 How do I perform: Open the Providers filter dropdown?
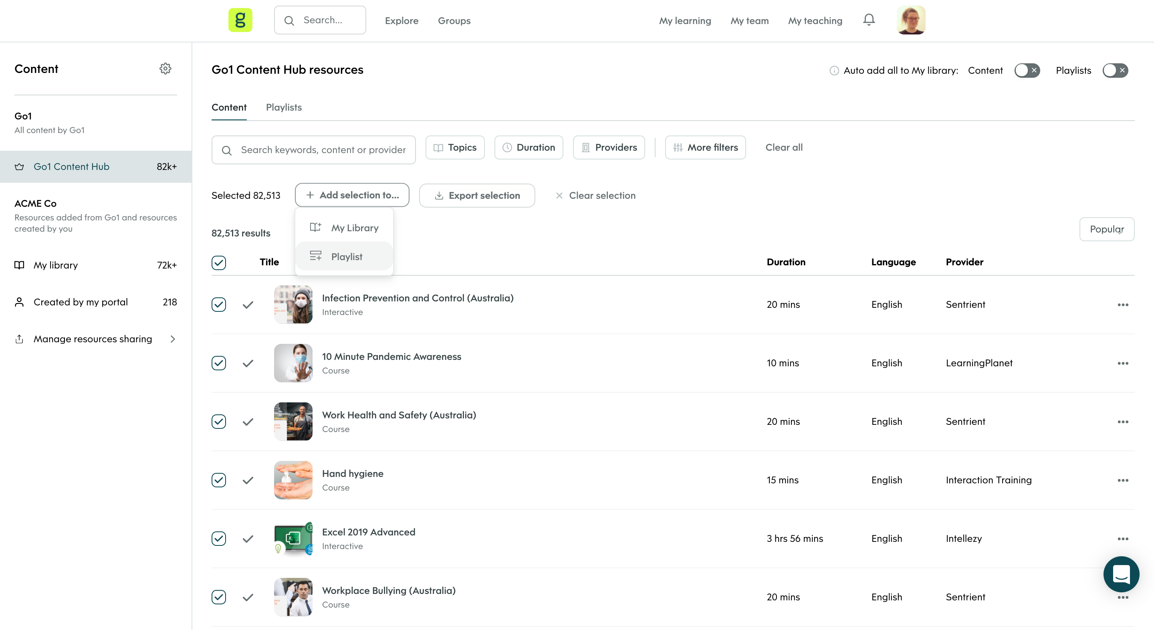609,147
